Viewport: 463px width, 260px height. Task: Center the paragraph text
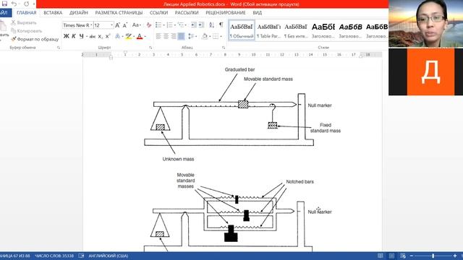(x=166, y=36)
